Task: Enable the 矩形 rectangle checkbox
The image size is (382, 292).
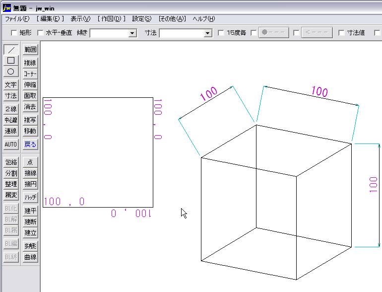Action: click(x=14, y=32)
